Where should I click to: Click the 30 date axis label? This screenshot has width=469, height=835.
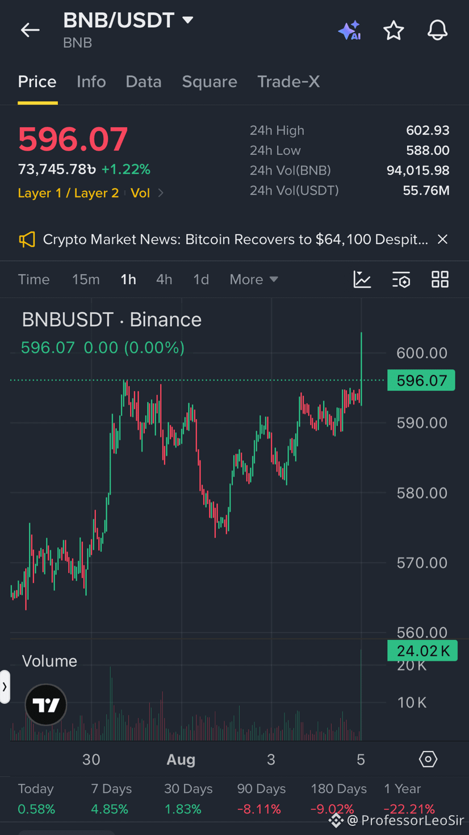pos(91,760)
